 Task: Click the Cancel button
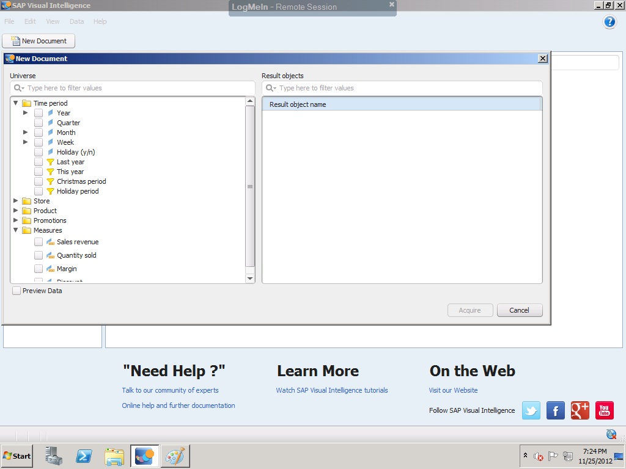click(x=520, y=310)
